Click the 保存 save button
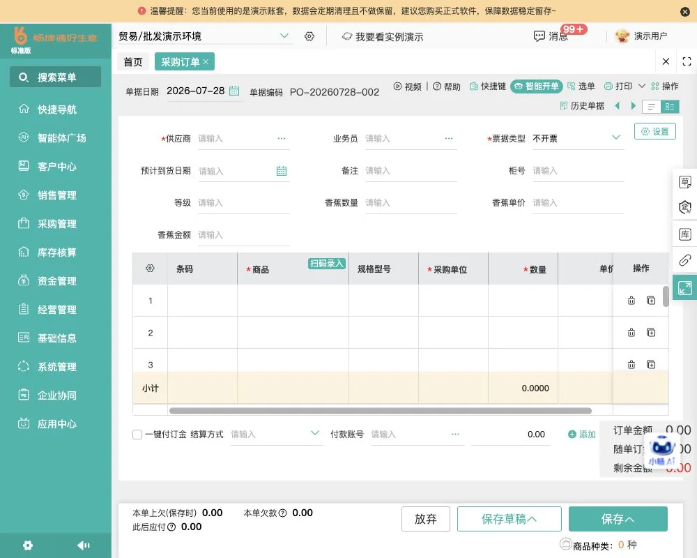 (618, 519)
